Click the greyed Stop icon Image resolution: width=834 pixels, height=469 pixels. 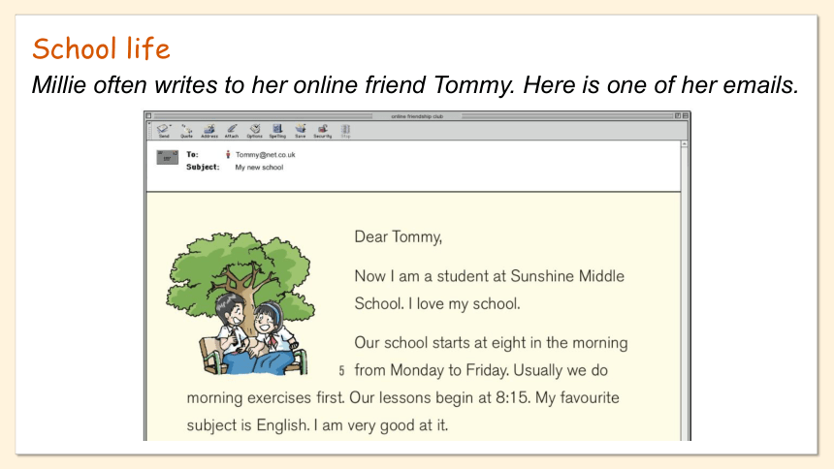pos(346,130)
